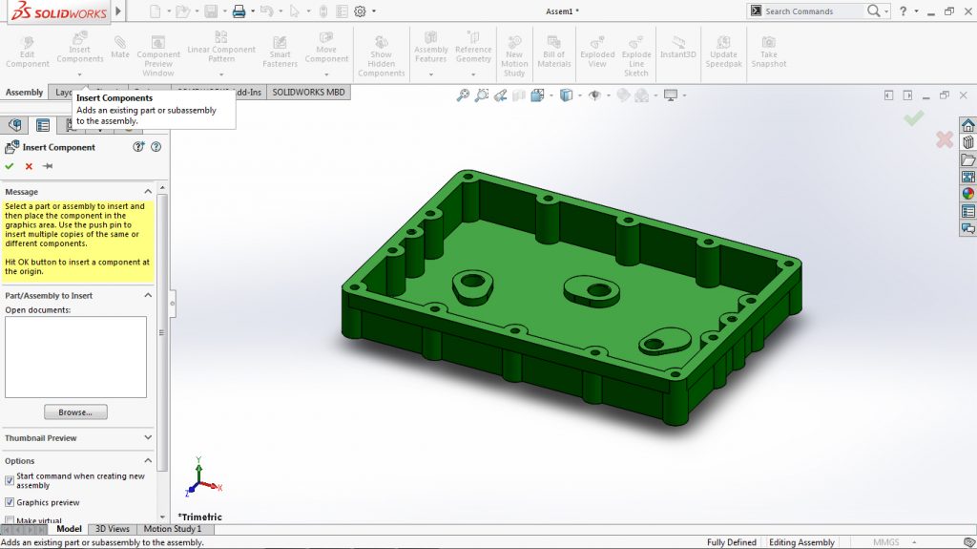Check Start command when creating new assembly
Screen dimensions: 977x549
tap(10, 480)
